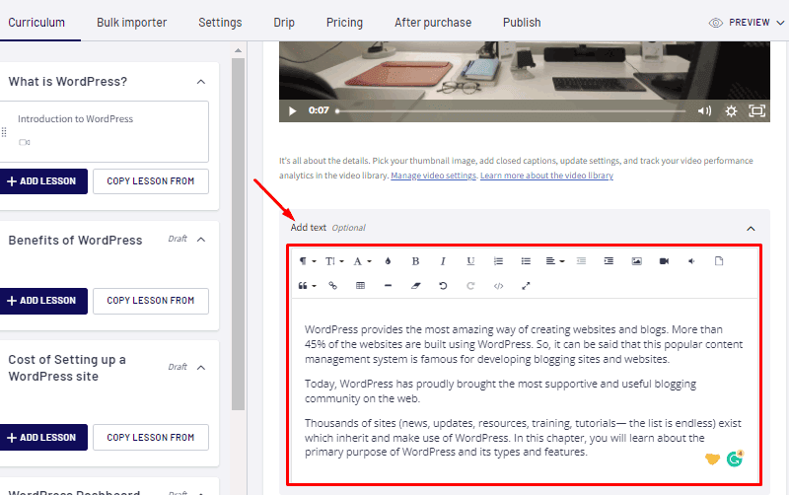The width and height of the screenshot is (789, 495).
Task: Open the dropdown arrow next to PREVIEW
Action: [x=780, y=23]
